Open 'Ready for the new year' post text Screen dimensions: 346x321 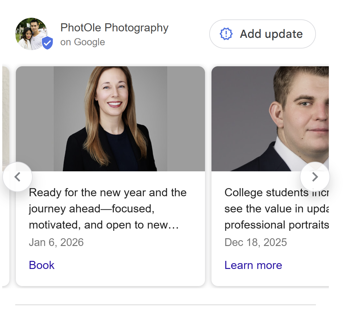coord(107,193)
